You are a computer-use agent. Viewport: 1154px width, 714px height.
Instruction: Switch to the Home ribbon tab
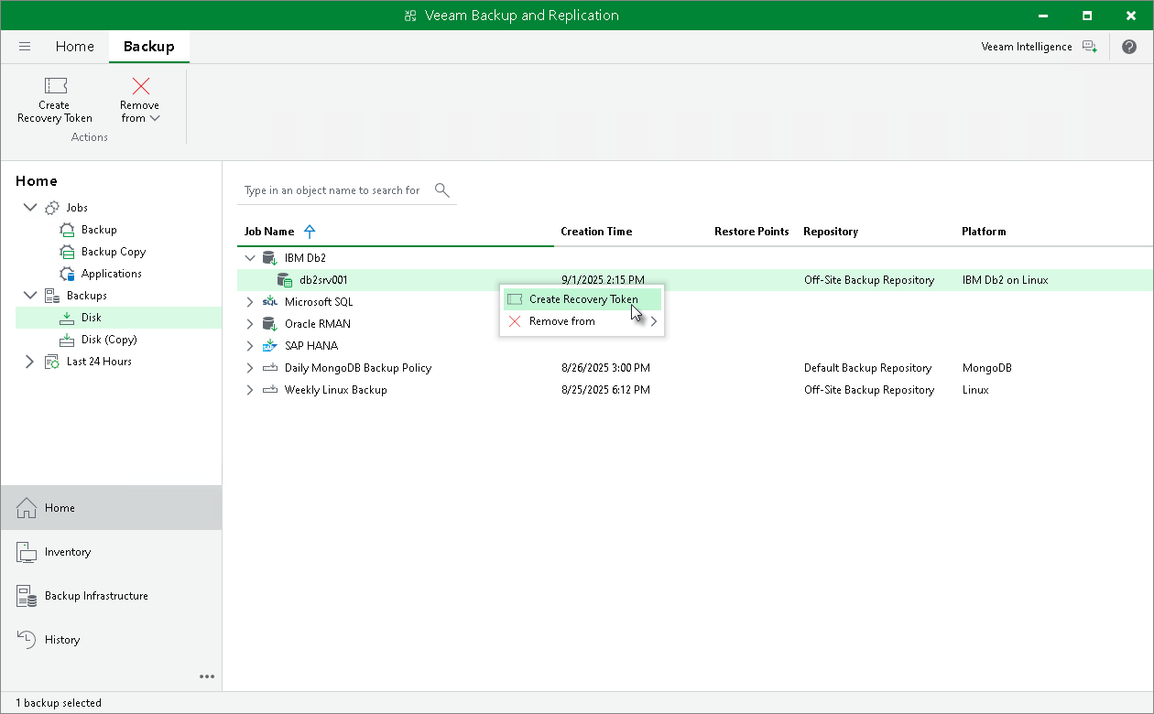coord(74,47)
